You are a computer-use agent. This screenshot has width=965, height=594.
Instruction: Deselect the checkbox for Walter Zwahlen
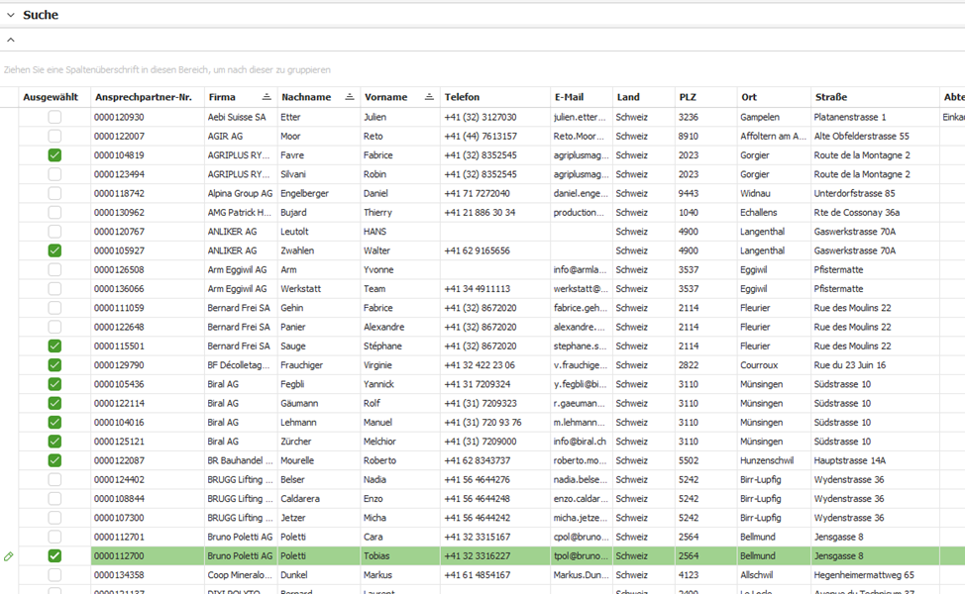point(54,250)
